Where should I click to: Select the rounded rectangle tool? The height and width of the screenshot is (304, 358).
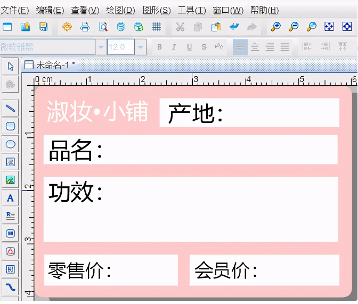pyautogui.click(x=10, y=126)
